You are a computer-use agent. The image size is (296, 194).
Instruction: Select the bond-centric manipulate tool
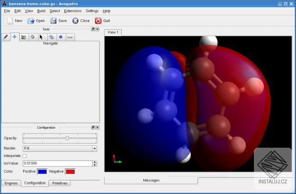24,37
